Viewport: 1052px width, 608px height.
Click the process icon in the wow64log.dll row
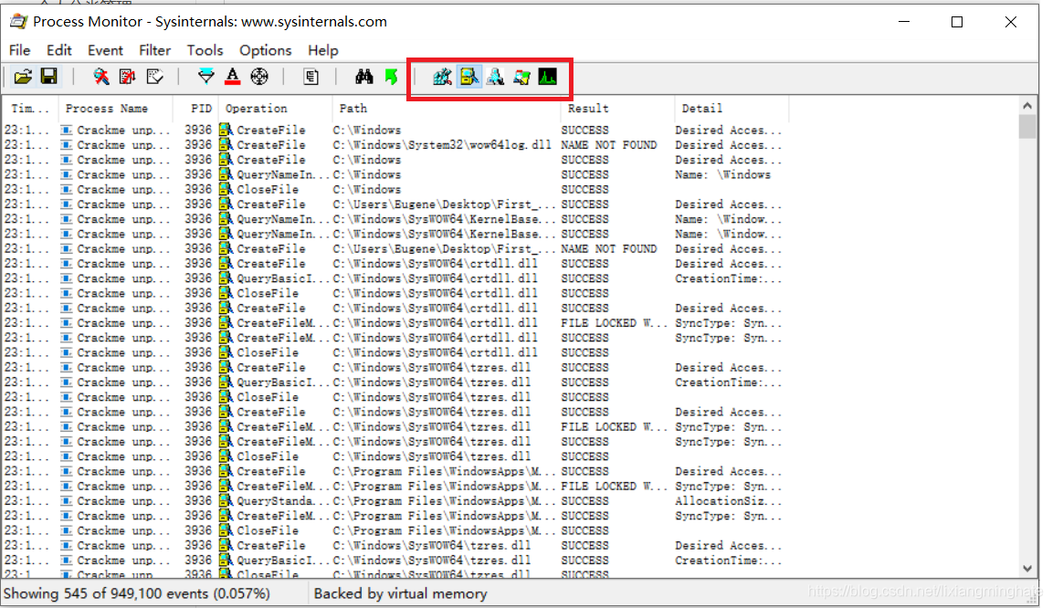(67, 145)
